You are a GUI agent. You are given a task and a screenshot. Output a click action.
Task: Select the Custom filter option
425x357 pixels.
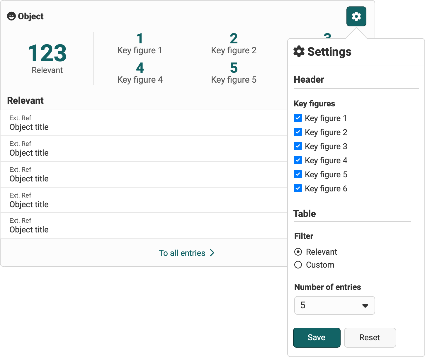298,265
